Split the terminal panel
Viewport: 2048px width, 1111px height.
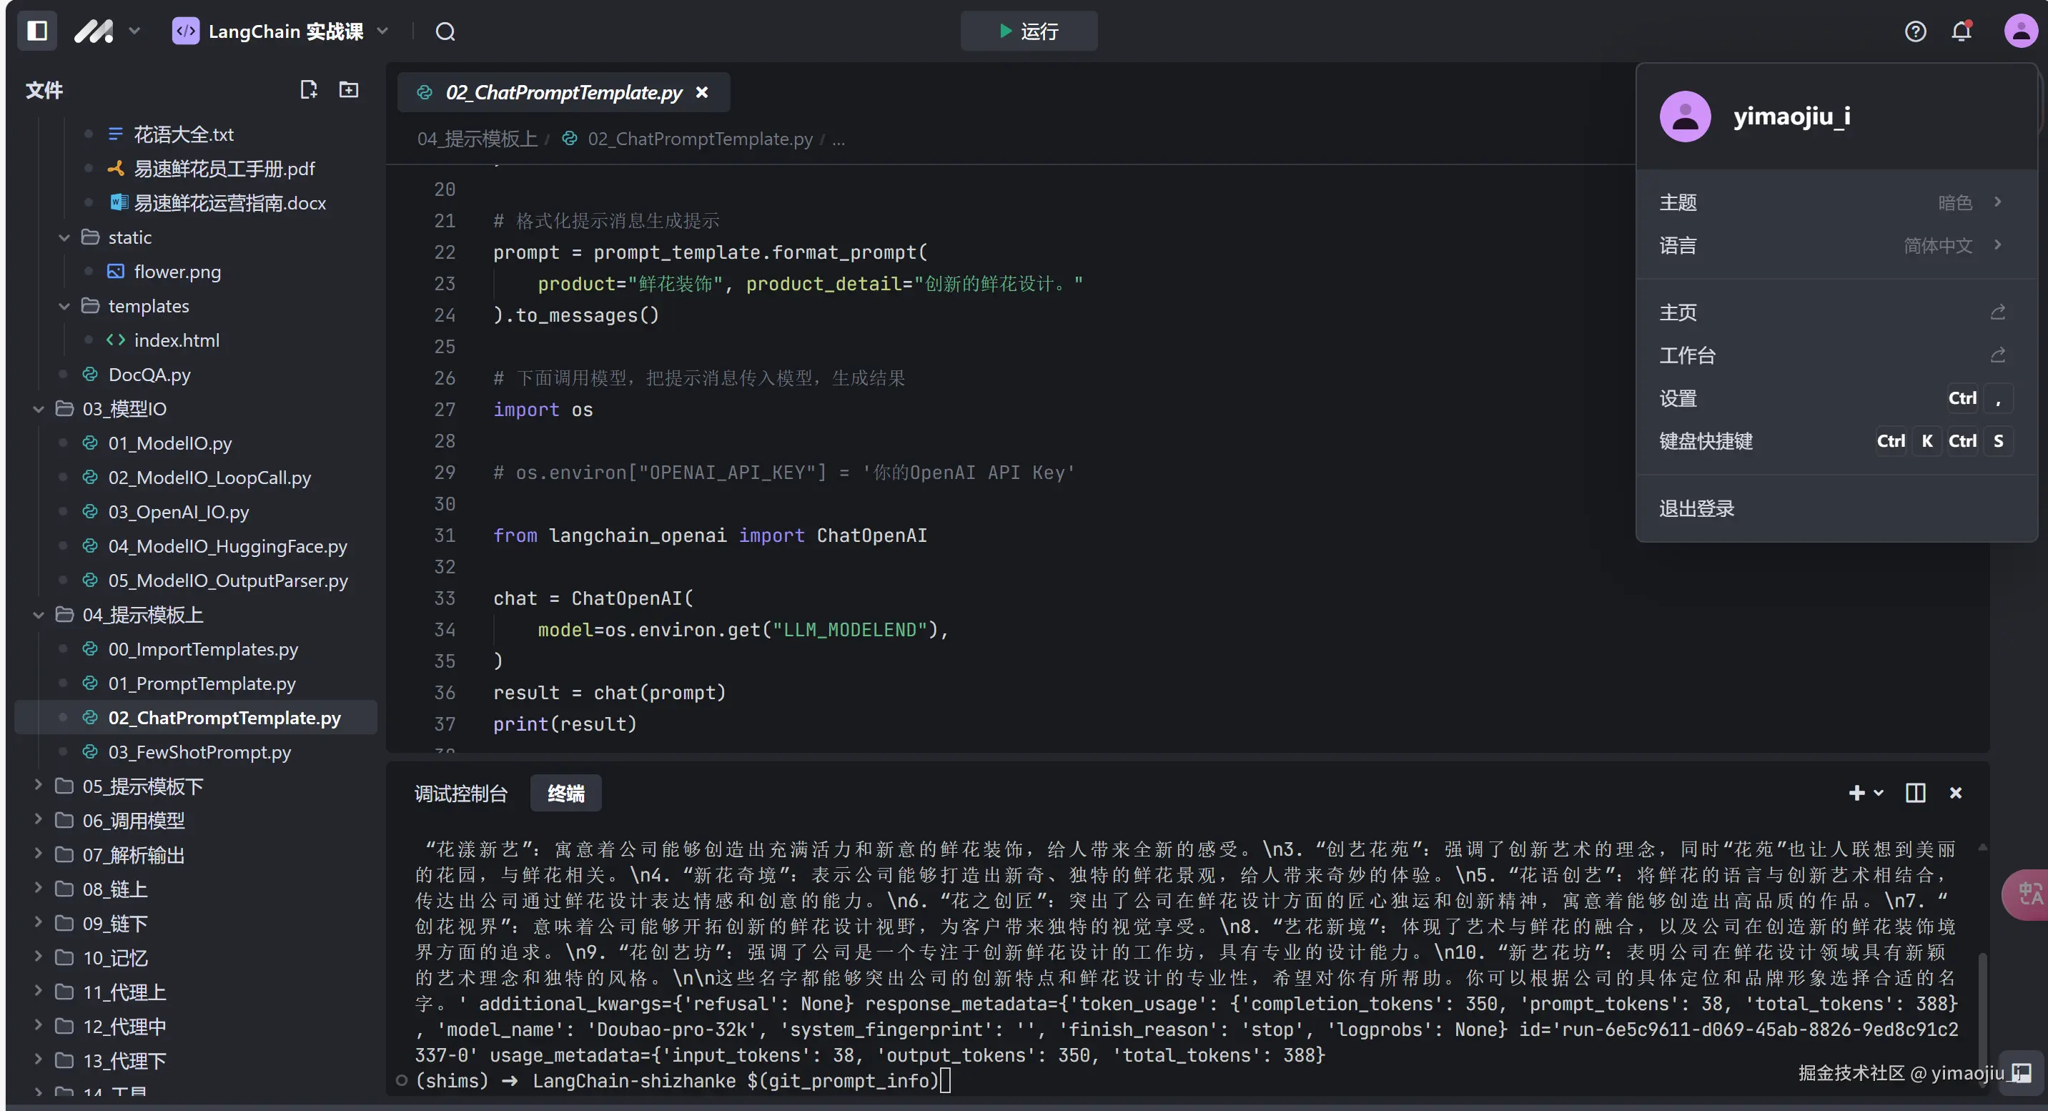coord(1915,793)
